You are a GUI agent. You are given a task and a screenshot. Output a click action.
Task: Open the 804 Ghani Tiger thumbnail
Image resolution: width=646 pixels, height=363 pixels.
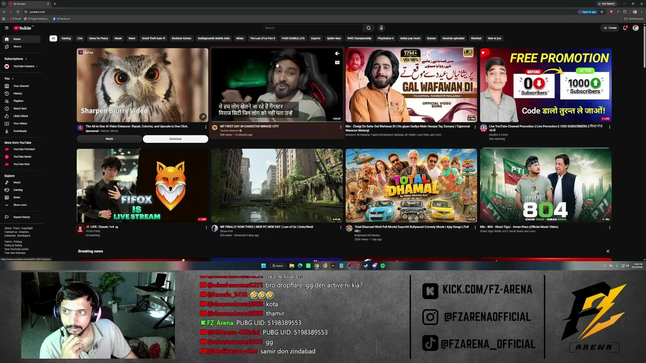point(546,186)
